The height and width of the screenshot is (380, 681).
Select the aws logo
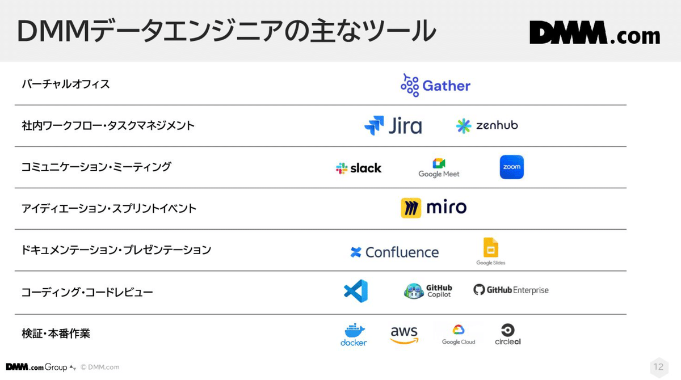(x=404, y=335)
